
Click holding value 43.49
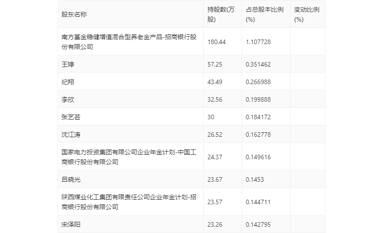point(214,82)
